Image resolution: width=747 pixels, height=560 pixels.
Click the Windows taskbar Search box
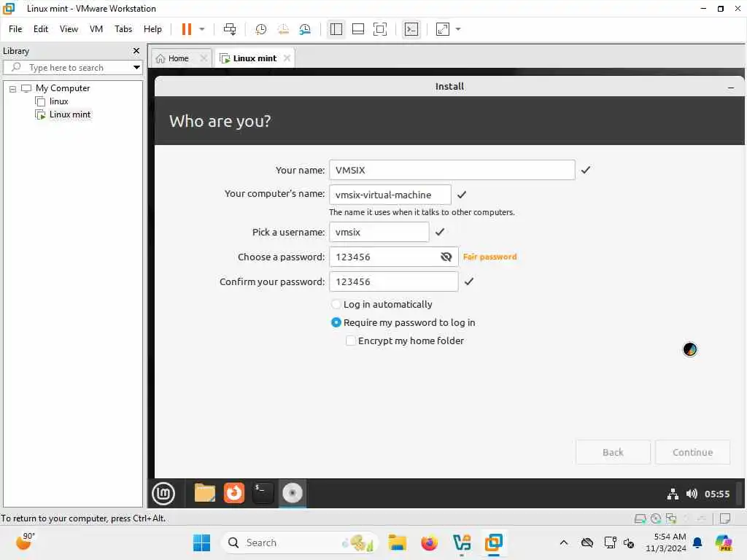(x=299, y=542)
